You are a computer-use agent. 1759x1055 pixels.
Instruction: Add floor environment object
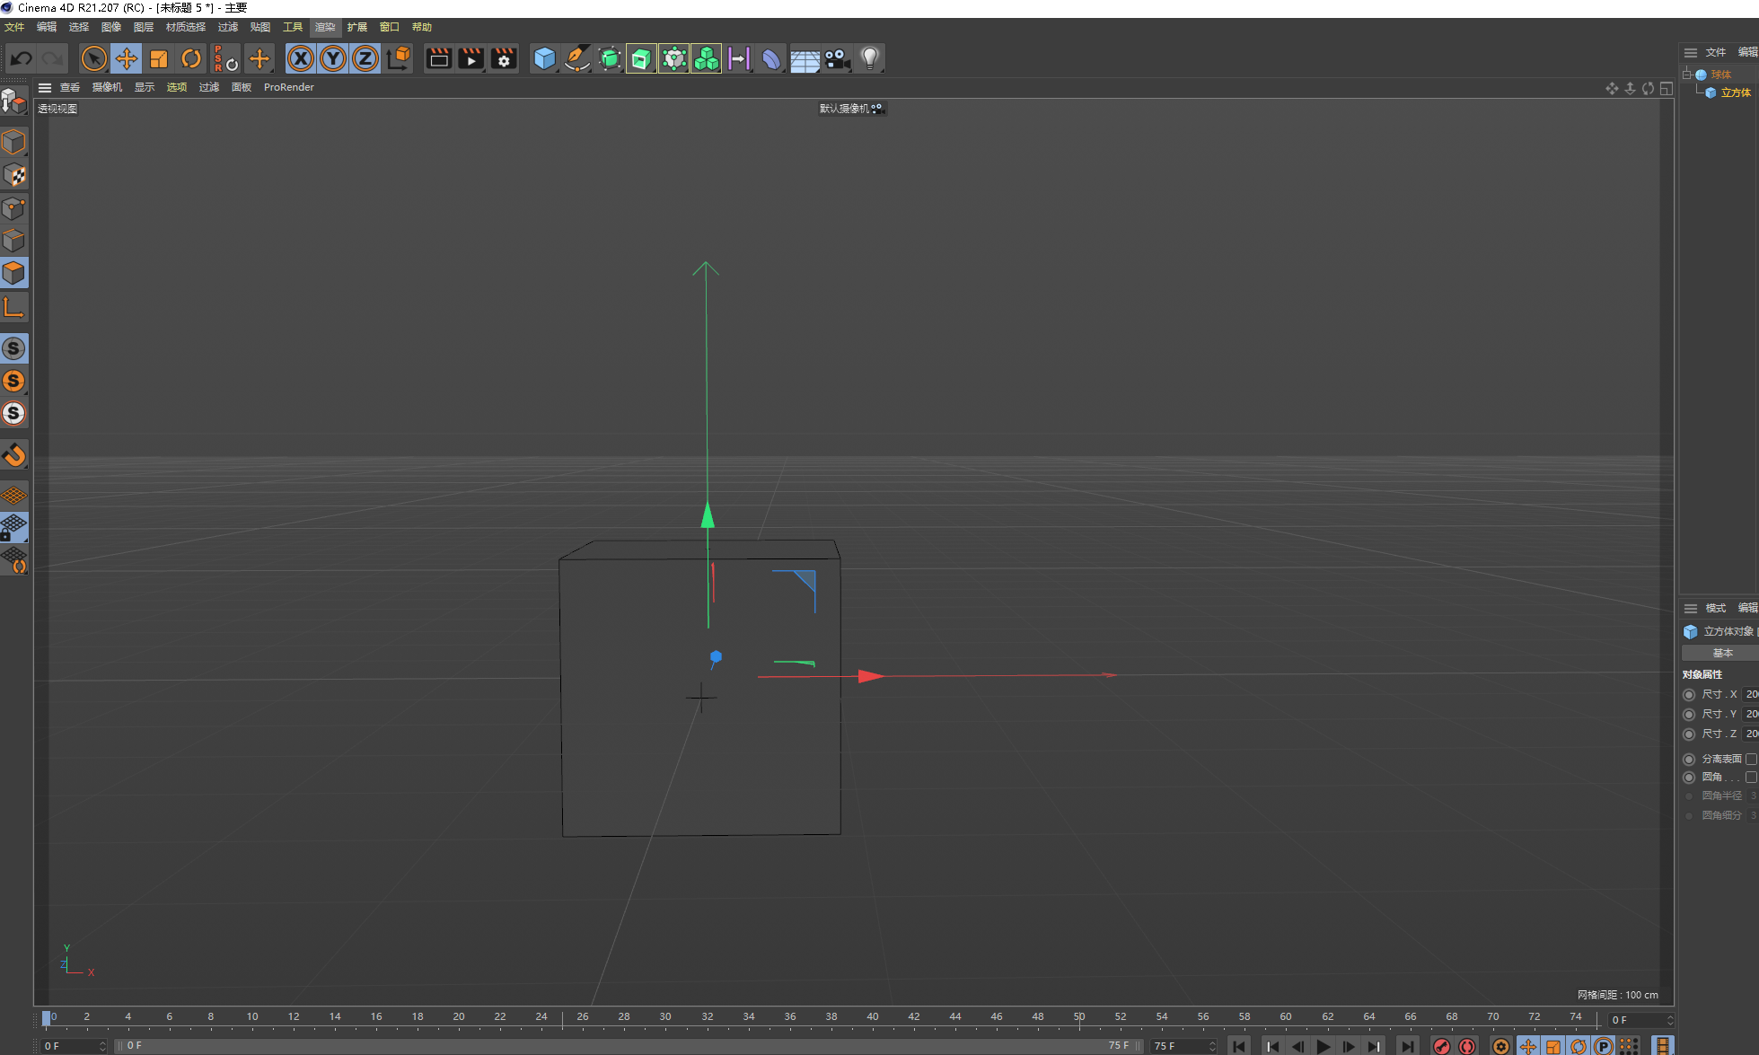coord(805,59)
